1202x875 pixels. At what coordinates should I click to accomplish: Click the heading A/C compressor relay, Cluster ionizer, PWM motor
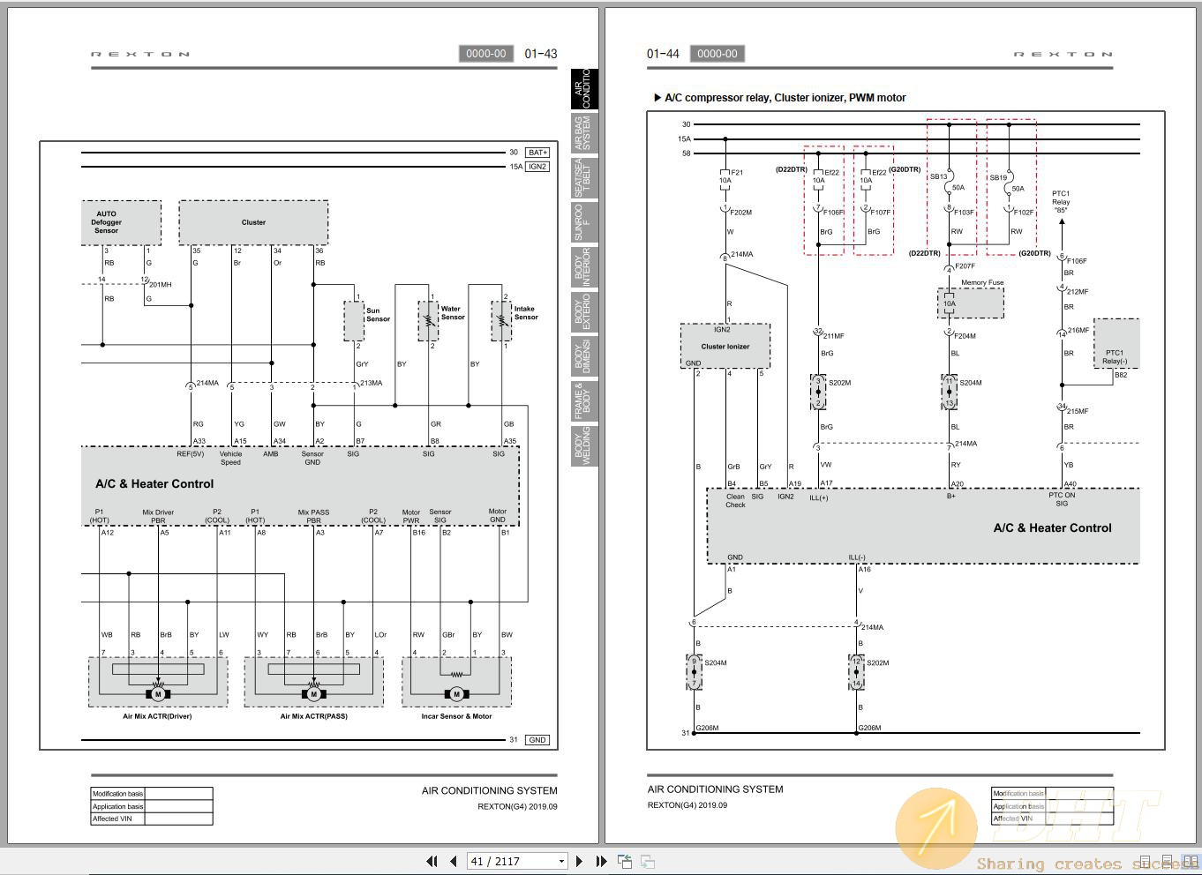click(785, 98)
